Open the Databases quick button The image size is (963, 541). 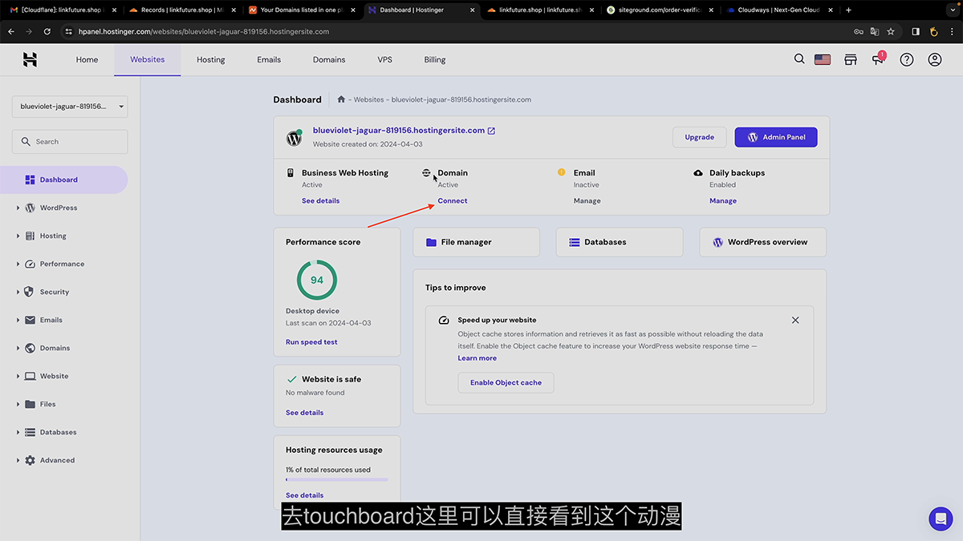pos(620,242)
